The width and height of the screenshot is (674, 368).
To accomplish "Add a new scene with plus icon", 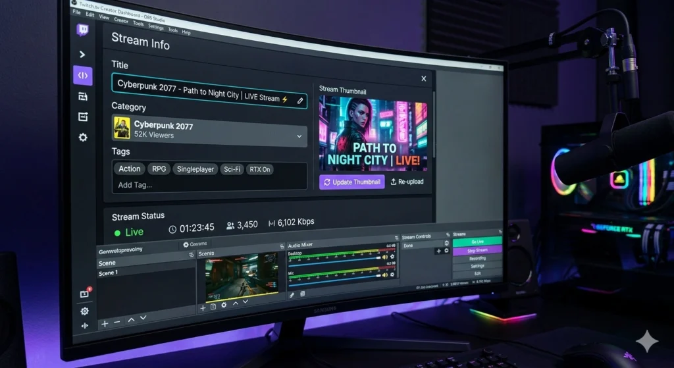I will [x=105, y=324].
